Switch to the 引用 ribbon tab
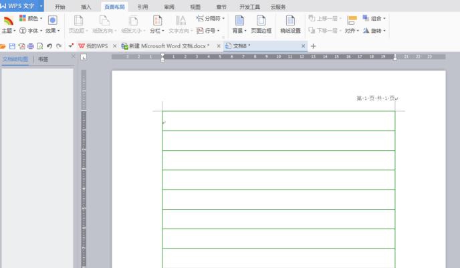Image resolution: width=460 pixels, height=268 pixels. [x=142, y=7]
